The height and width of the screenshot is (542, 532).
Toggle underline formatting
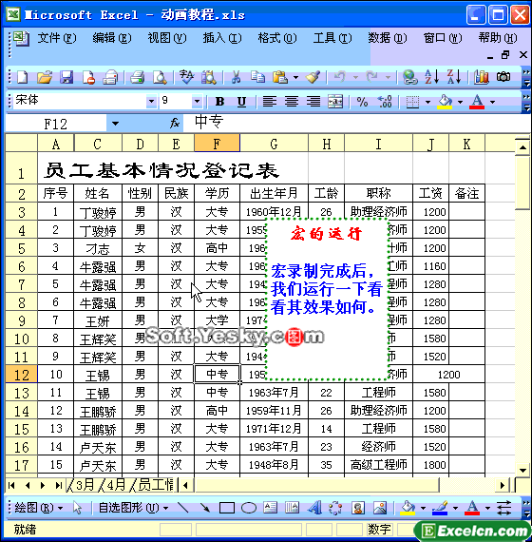(x=241, y=102)
